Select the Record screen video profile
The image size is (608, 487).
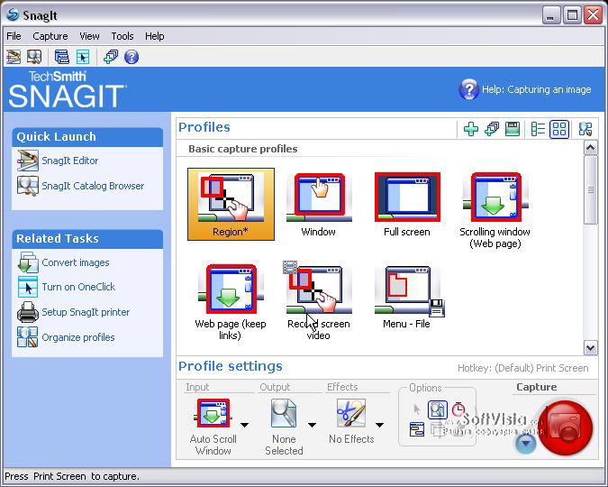click(319, 302)
